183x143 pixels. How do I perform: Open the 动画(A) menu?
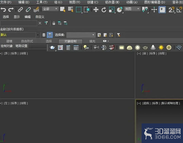(x=132, y=2)
